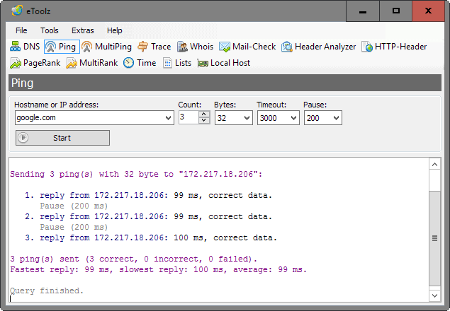Image resolution: width=450 pixels, height=311 pixels.
Task: Open the Trace tool
Action: [154, 47]
